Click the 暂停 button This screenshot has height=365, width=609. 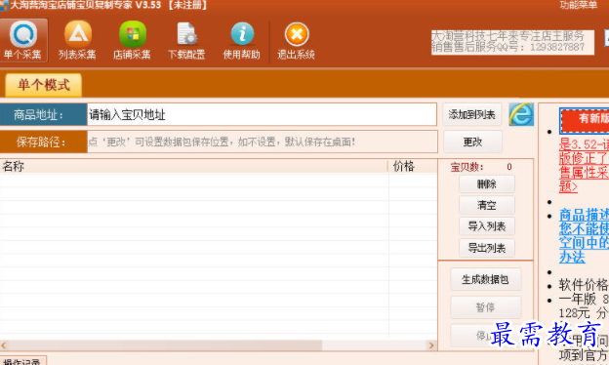pos(485,307)
